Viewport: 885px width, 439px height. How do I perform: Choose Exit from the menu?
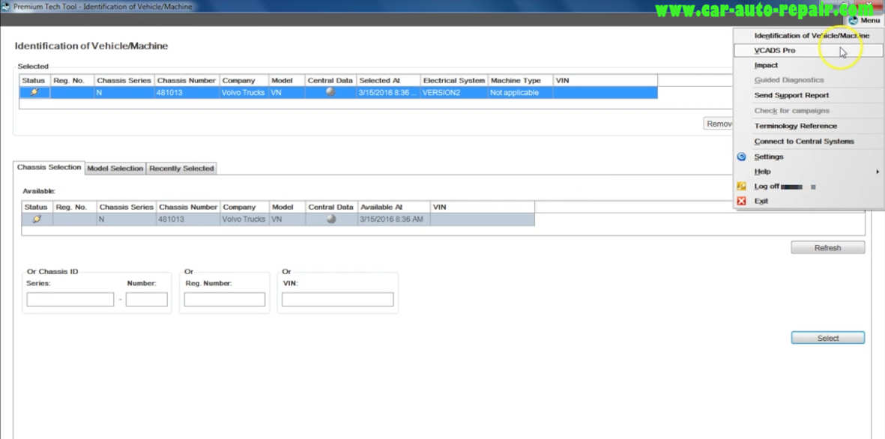point(809,201)
